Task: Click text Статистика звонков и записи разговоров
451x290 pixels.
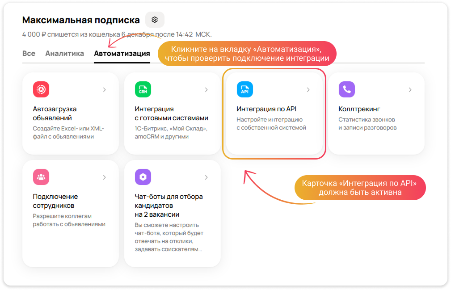Action: pos(367,124)
